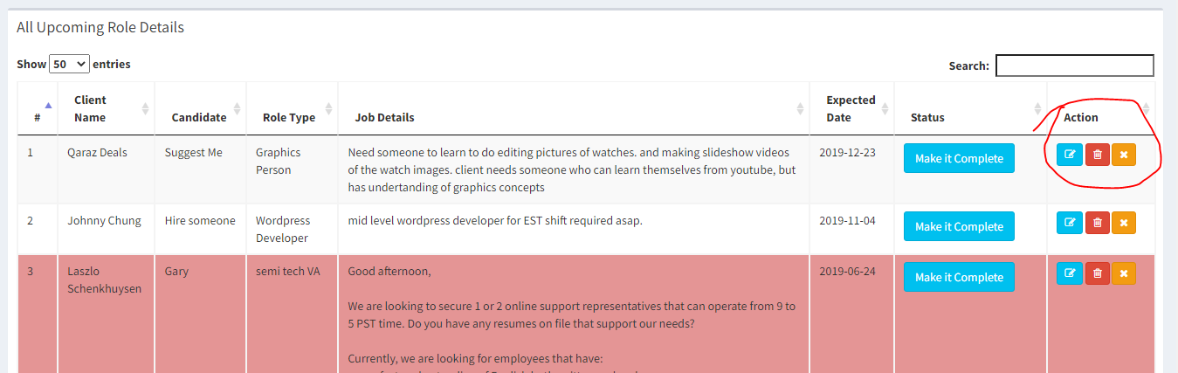The width and height of the screenshot is (1178, 373).
Task: Click the orange X icon for Qaraz Deals
Action: (1124, 155)
